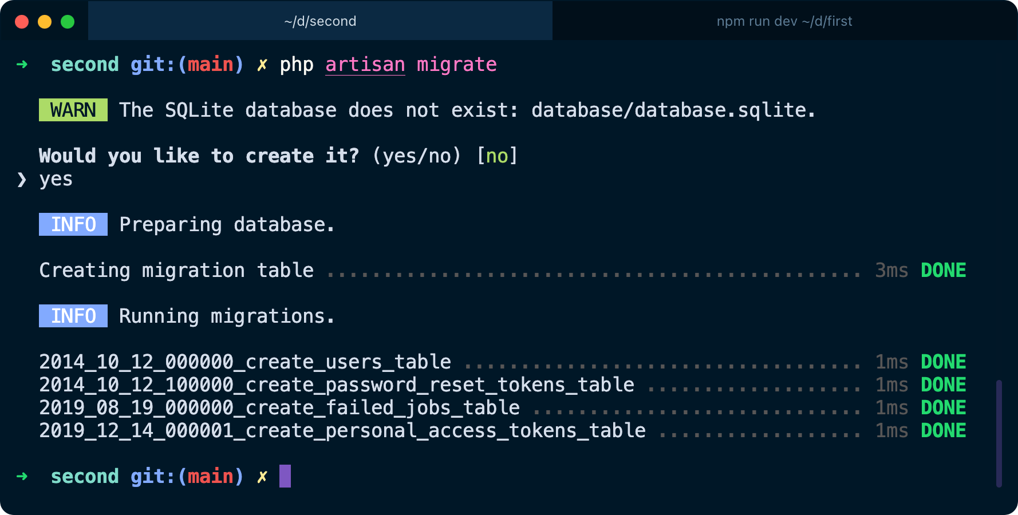
Task: Maximize the terminal with the green button
Action: tap(68, 22)
